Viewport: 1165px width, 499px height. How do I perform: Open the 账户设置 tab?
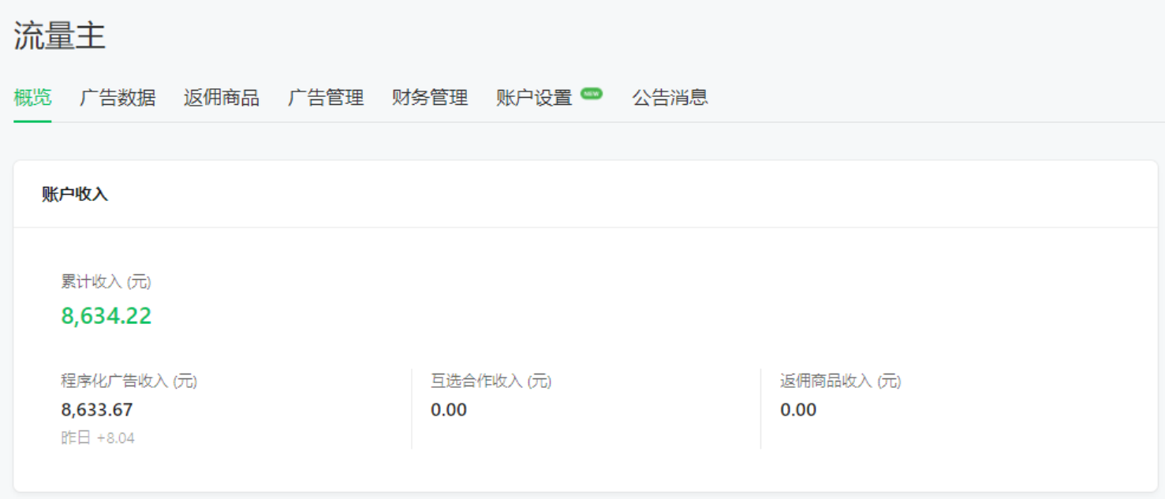(534, 98)
